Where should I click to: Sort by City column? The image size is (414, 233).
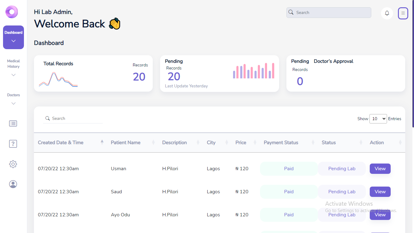coord(217,143)
